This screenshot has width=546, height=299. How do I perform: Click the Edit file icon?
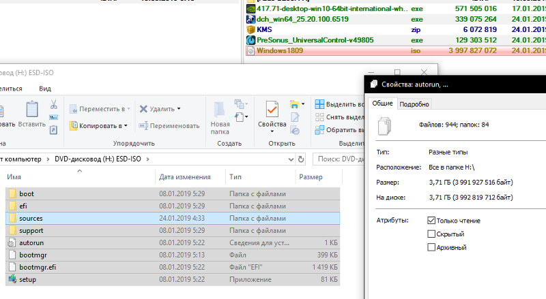click(295, 118)
